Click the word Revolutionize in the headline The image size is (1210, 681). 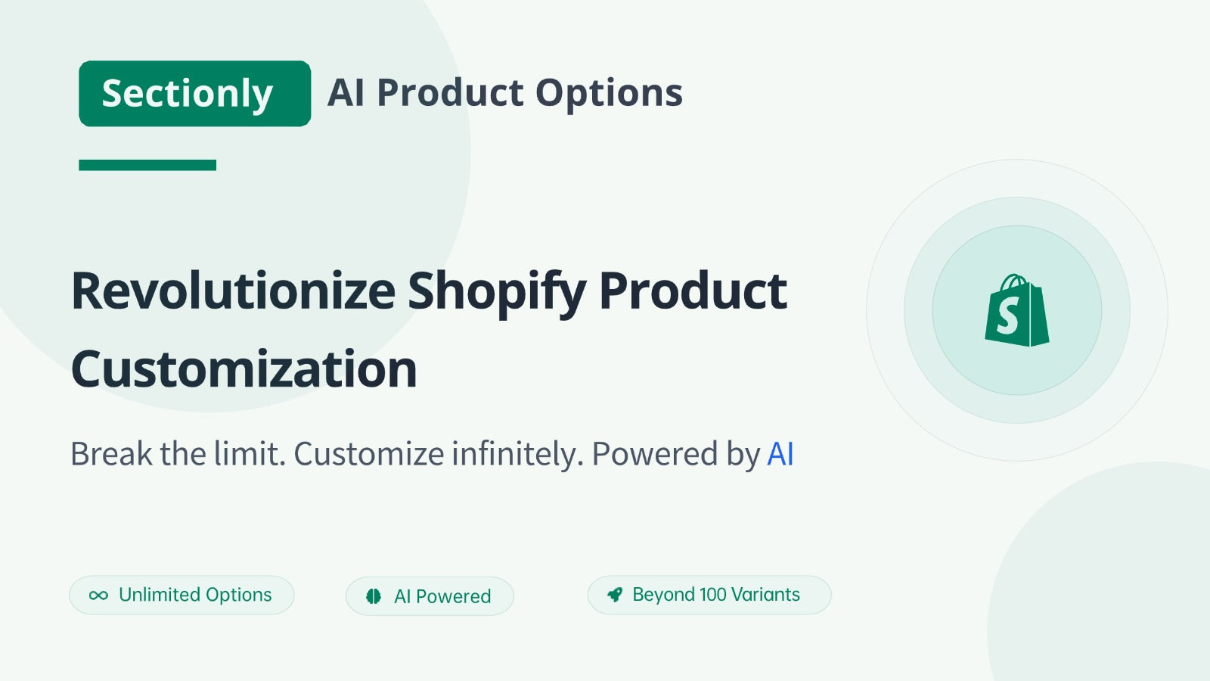click(x=233, y=291)
